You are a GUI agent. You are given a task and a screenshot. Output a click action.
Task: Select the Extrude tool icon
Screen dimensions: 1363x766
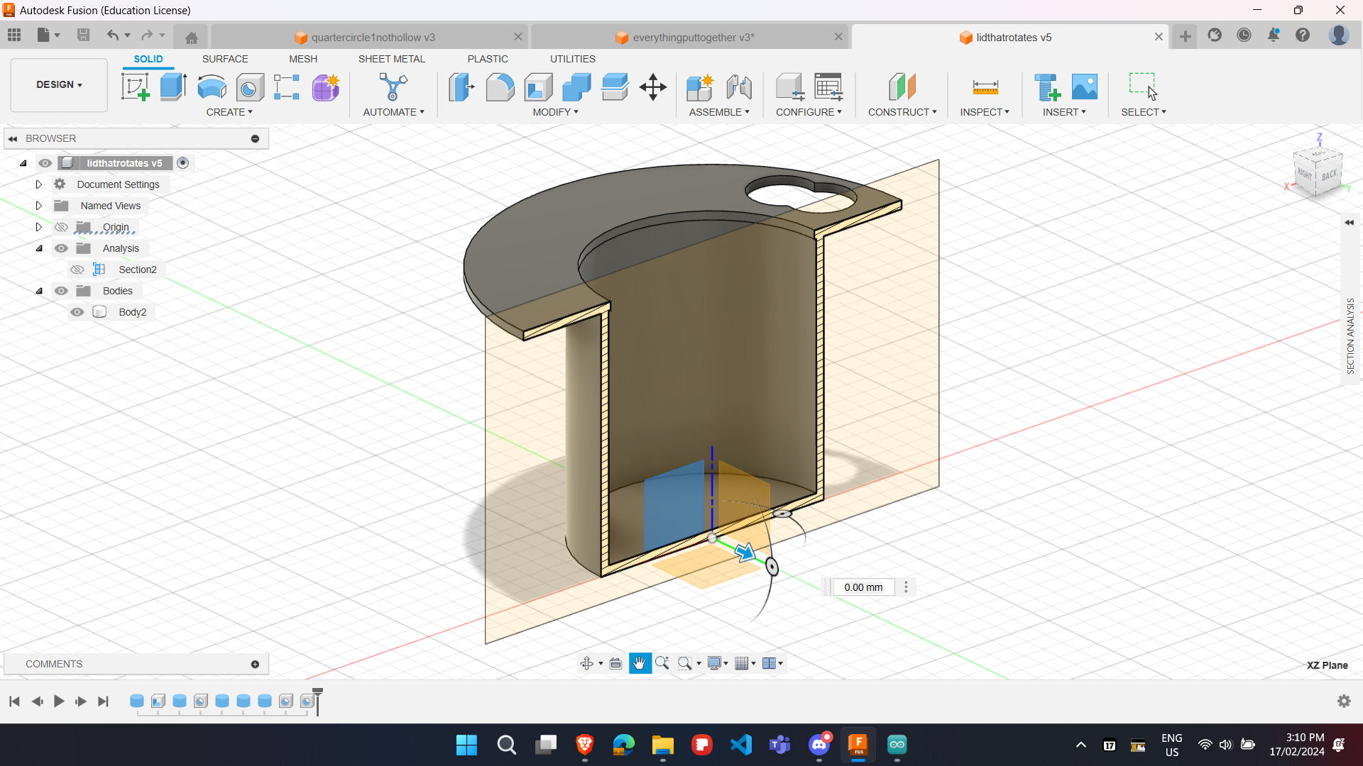coord(173,87)
